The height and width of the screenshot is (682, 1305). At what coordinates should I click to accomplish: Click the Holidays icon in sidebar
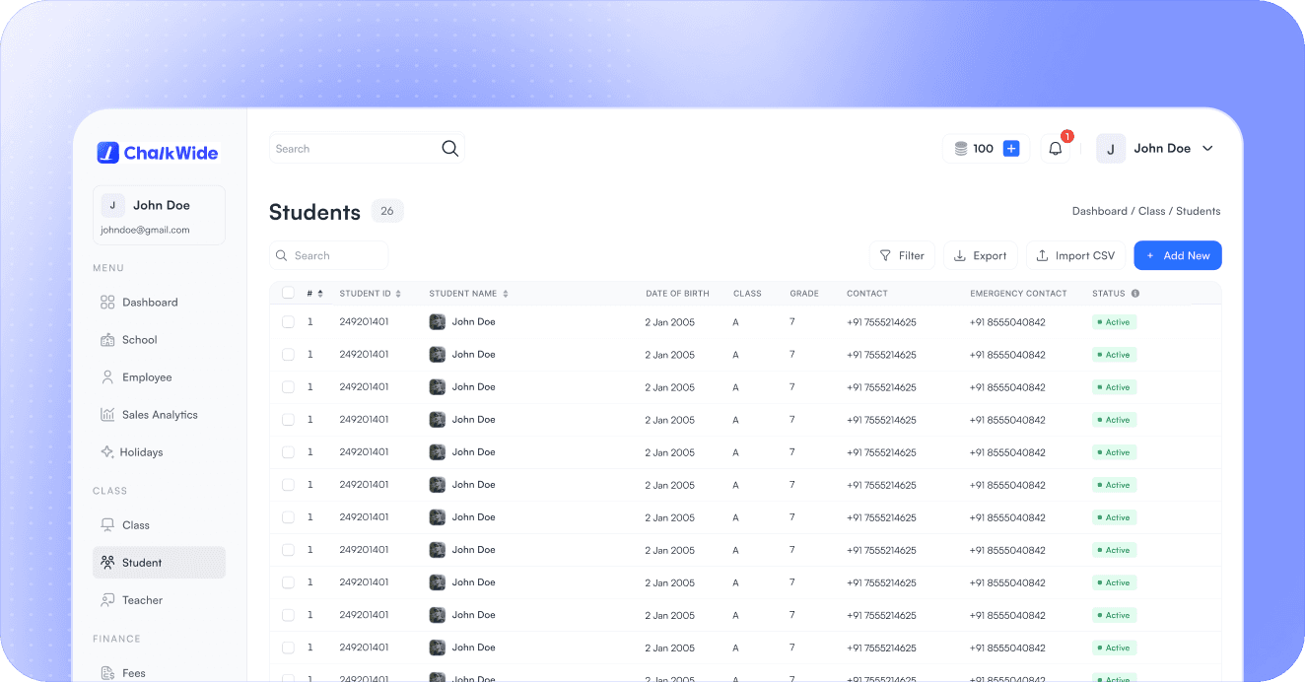tap(107, 452)
